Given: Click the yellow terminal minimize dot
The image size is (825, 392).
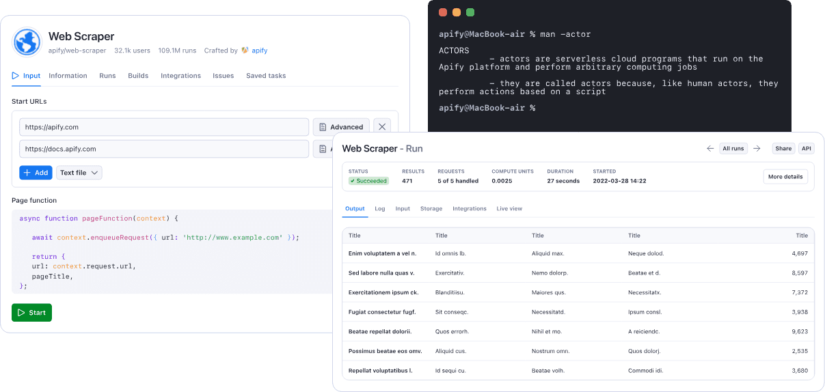Looking at the screenshot, I should click(457, 12).
